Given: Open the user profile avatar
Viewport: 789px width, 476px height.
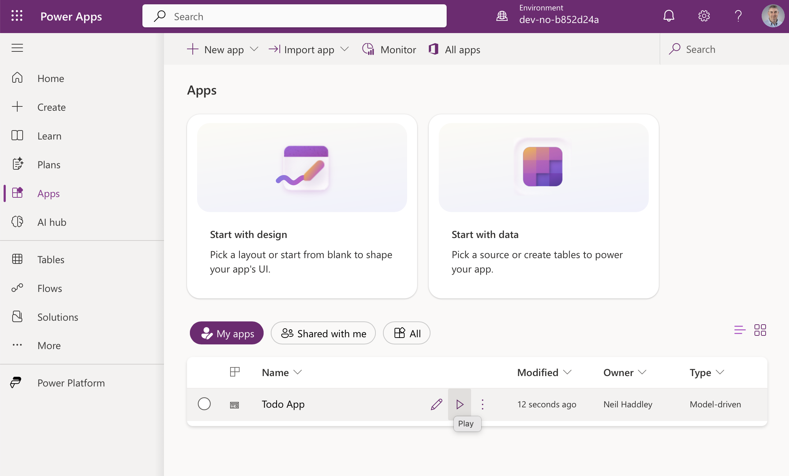Looking at the screenshot, I should click(773, 16).
